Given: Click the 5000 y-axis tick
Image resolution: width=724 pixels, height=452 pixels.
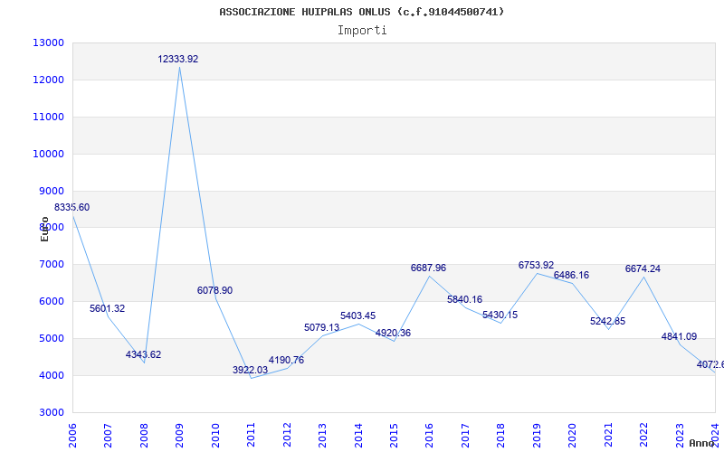Looking at the screenshot, I should 52,338.
